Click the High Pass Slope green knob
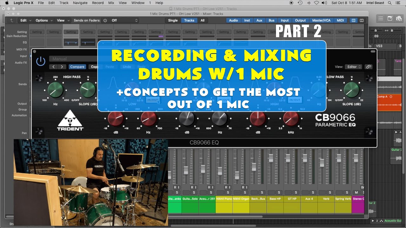The image size is (406, 228). point(88,90)
